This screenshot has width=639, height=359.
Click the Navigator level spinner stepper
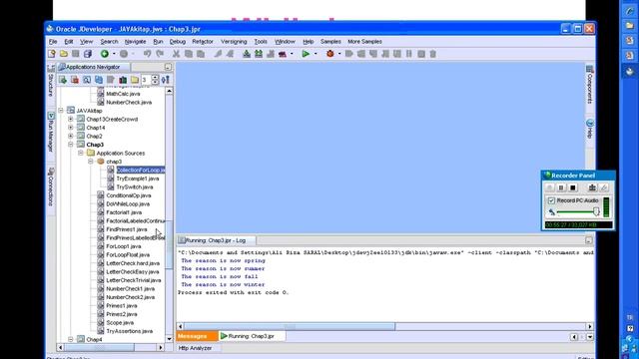pos(155,80)
